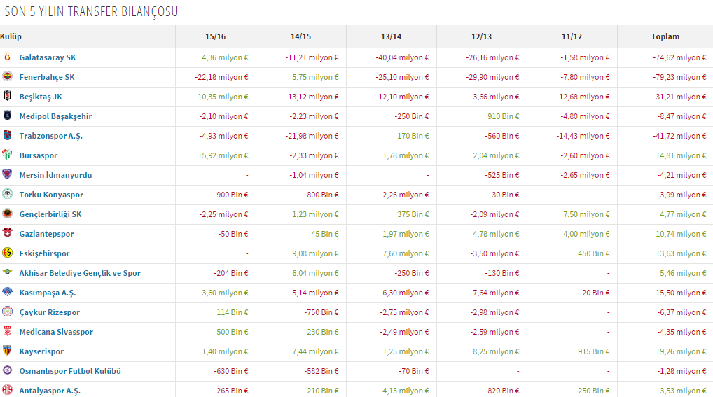Click the Osmanlıspor Futbol Kulübü crest

click(x=7, y=370)
